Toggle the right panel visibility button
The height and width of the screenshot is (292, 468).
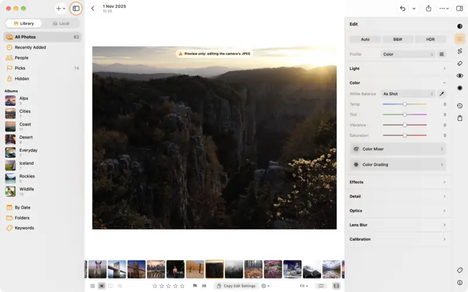click(x=460, y=8)
